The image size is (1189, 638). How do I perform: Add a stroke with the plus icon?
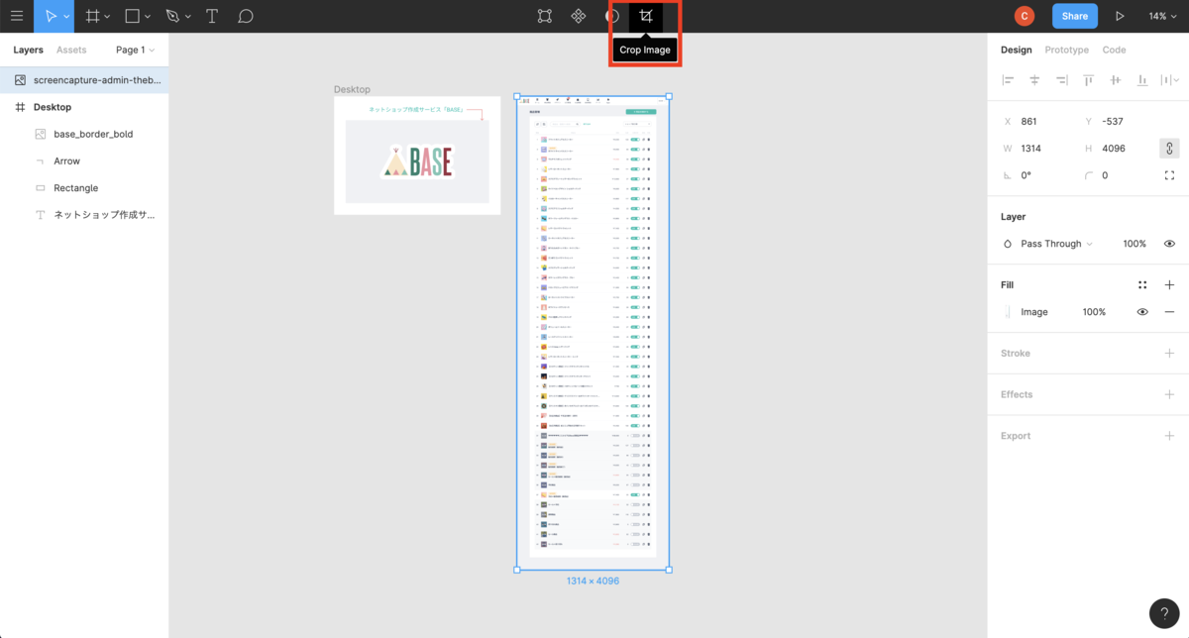1169,354
